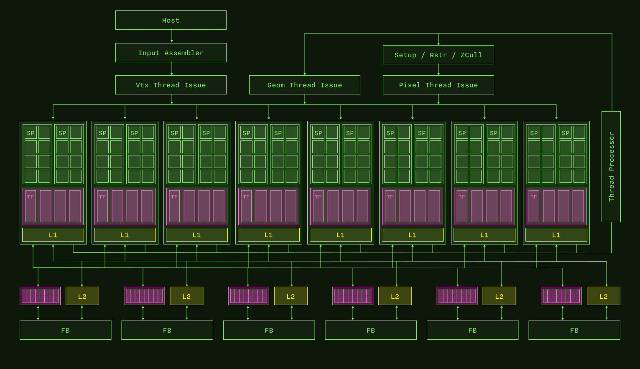
Task: Select the leftmost FB block
Action: click(66, 330)
